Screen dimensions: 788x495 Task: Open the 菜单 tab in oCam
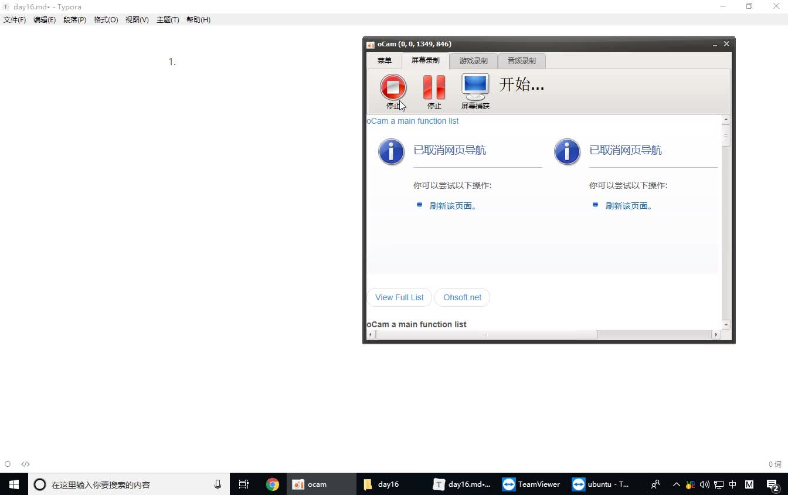(385, 61)
